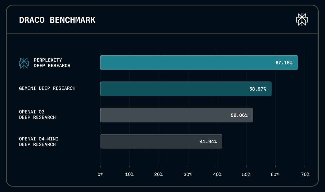Screen dimensions: 325x192
Task: Click the 10% axis tick label
Action: [x=129, y=174]
